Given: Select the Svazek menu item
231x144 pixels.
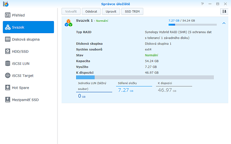Looking at the screenshot, I should pyautogui.click(x=28, y=27).
